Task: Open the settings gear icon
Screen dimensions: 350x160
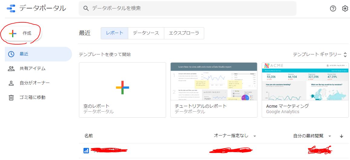Action: tap(345, 8)
